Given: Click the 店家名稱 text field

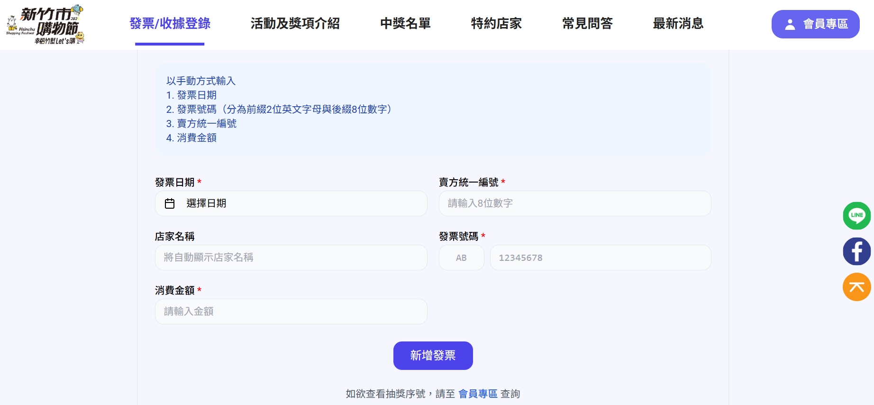Looking at the screenshot, I should (291, 258).
